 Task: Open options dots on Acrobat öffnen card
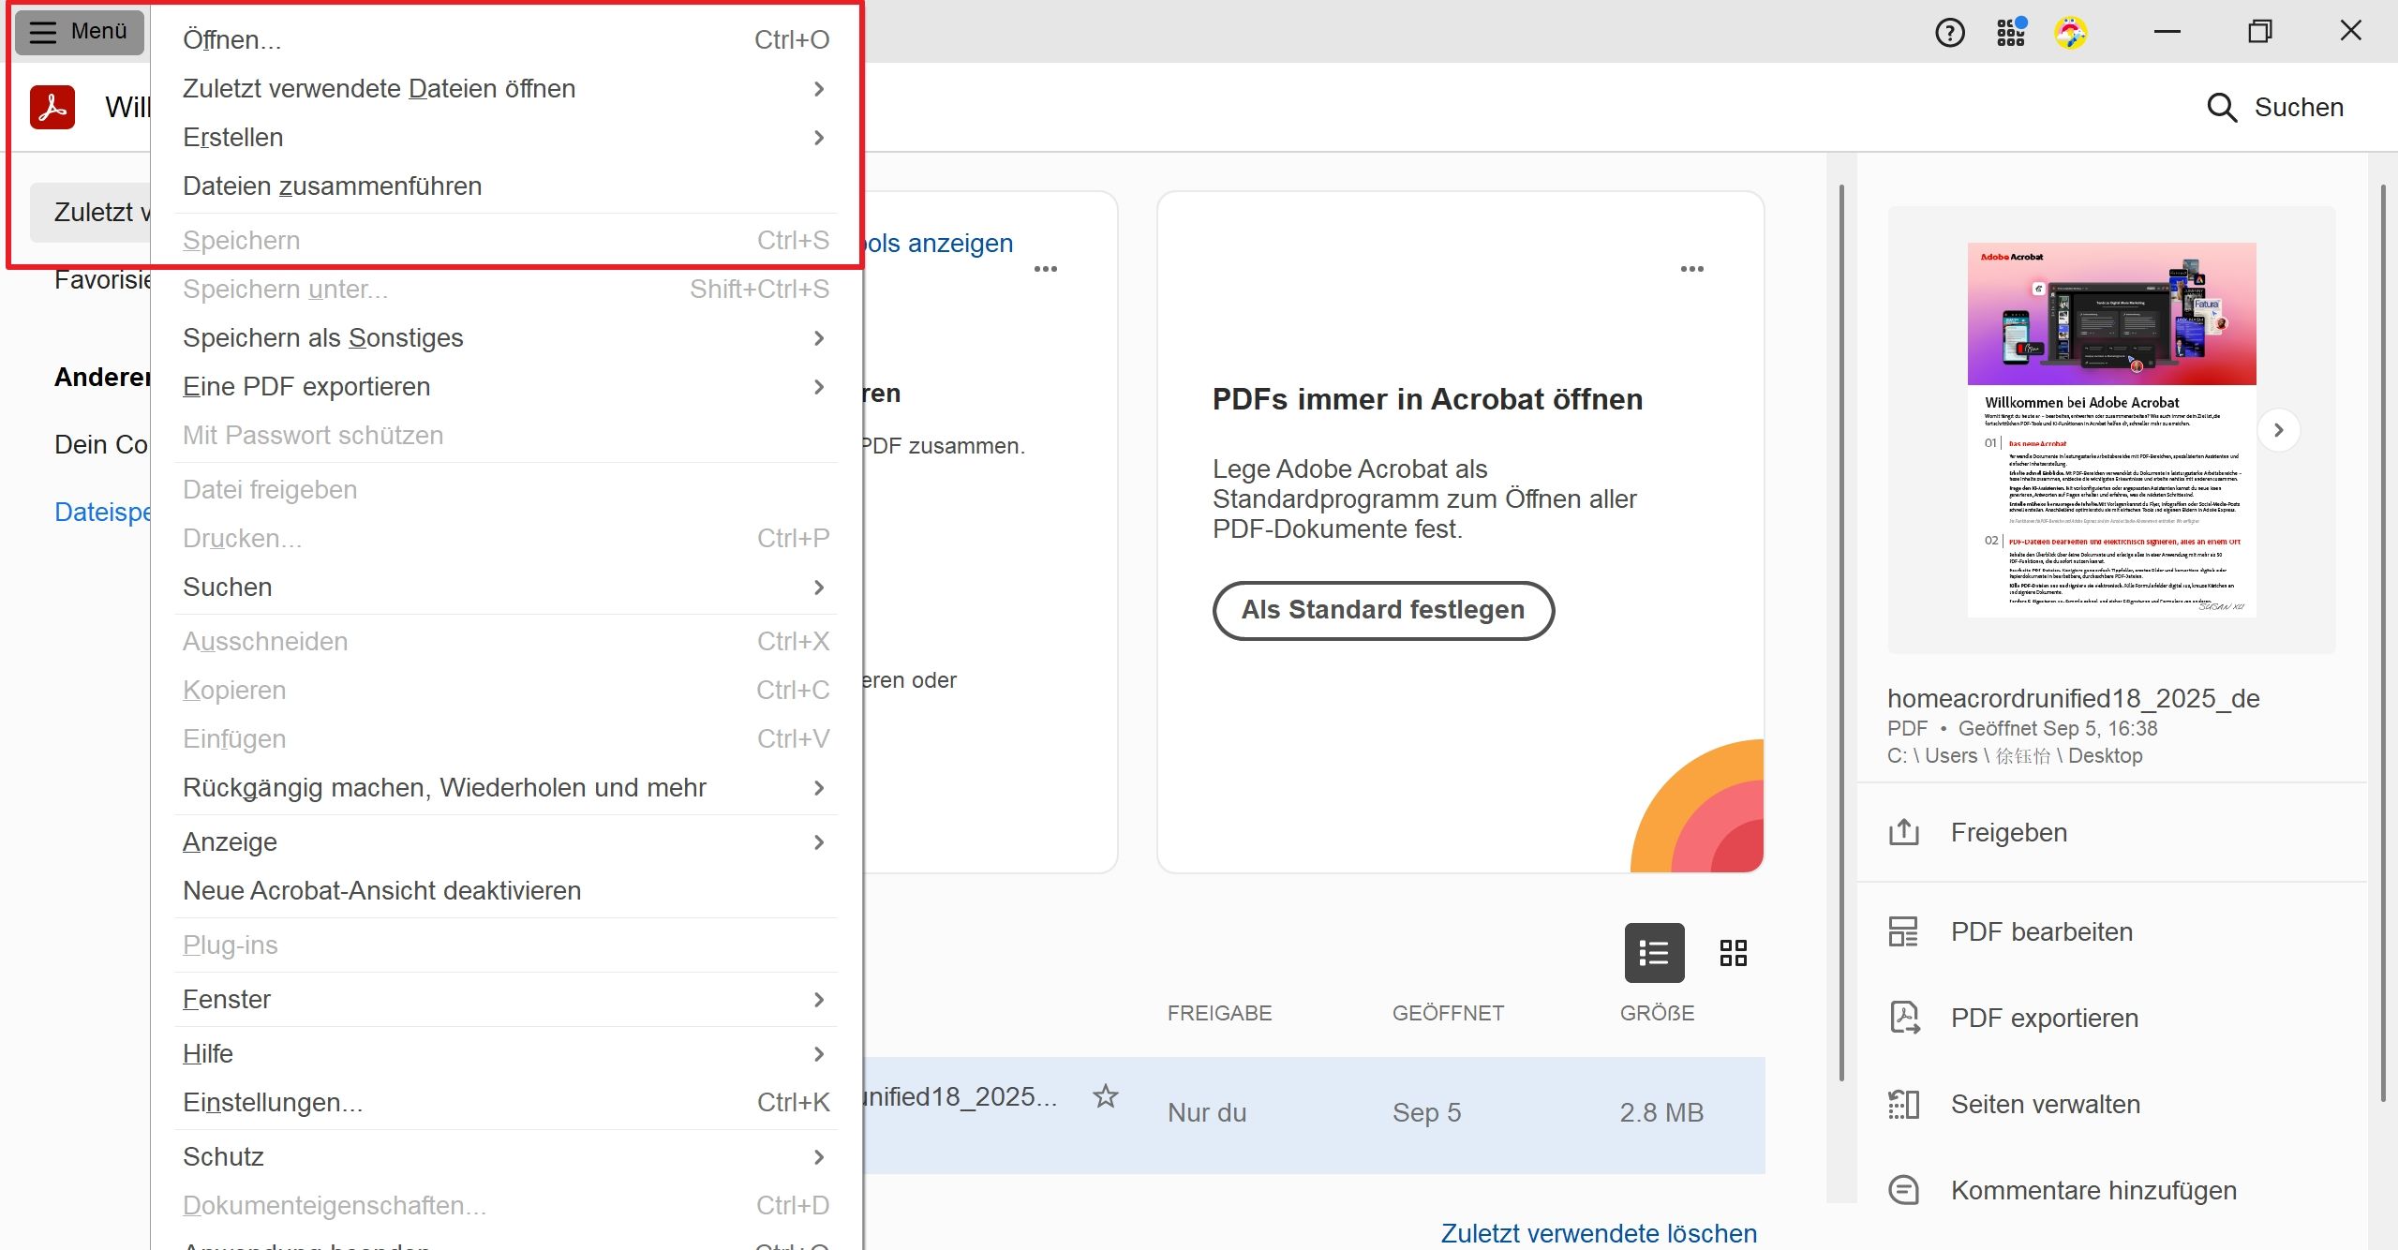click(1692, 269)
